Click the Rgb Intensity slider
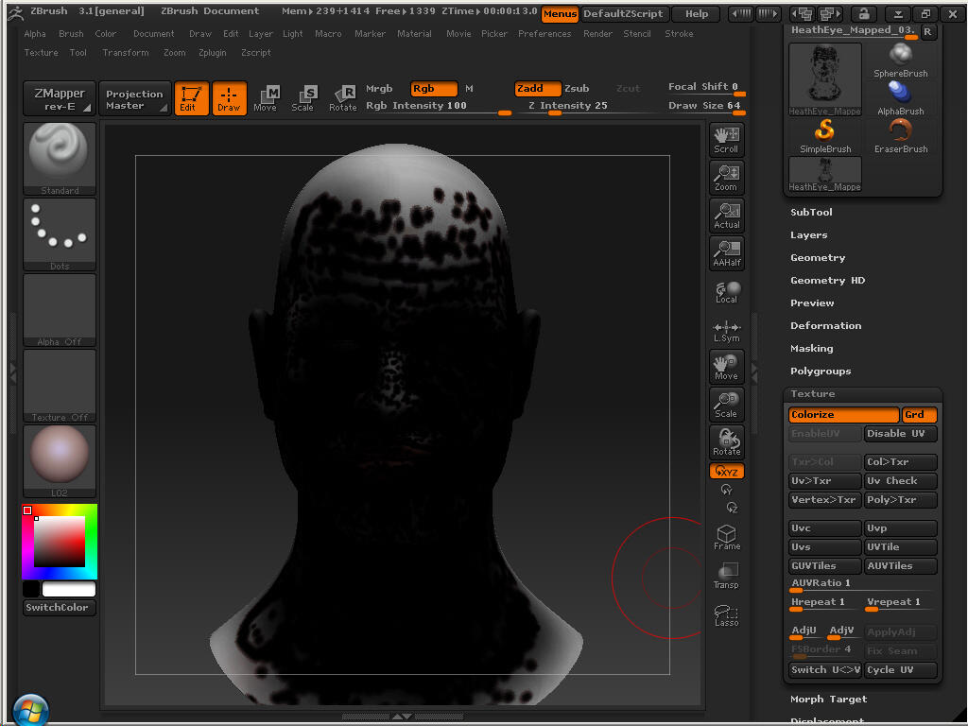This screenshot has width=968, height=726. pos(417,106)
